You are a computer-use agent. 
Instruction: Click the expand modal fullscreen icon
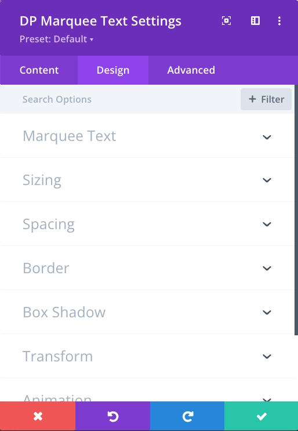(x=226, y=21)
